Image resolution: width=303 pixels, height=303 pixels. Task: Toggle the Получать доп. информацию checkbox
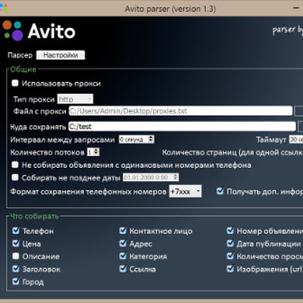click(x=220, y=191)
